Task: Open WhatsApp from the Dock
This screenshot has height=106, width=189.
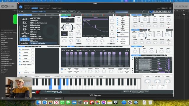Action: point(62,102)
